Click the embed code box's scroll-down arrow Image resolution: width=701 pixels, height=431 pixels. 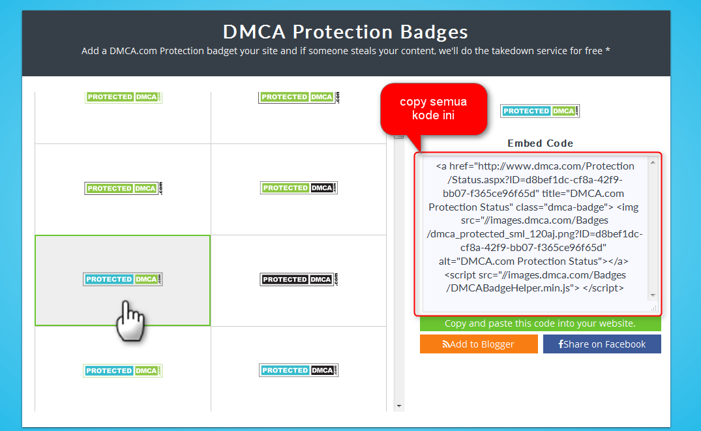pos(653,295)
